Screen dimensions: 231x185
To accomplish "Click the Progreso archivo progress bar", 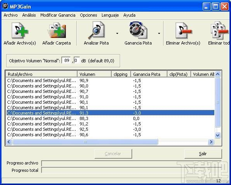I will tap(131, 163).
